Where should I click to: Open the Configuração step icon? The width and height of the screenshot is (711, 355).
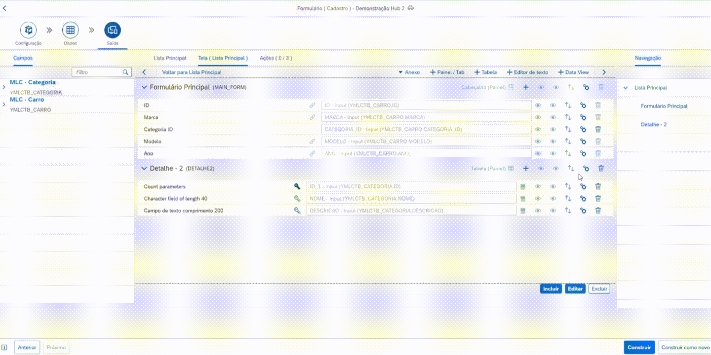[x=28, y=31]
